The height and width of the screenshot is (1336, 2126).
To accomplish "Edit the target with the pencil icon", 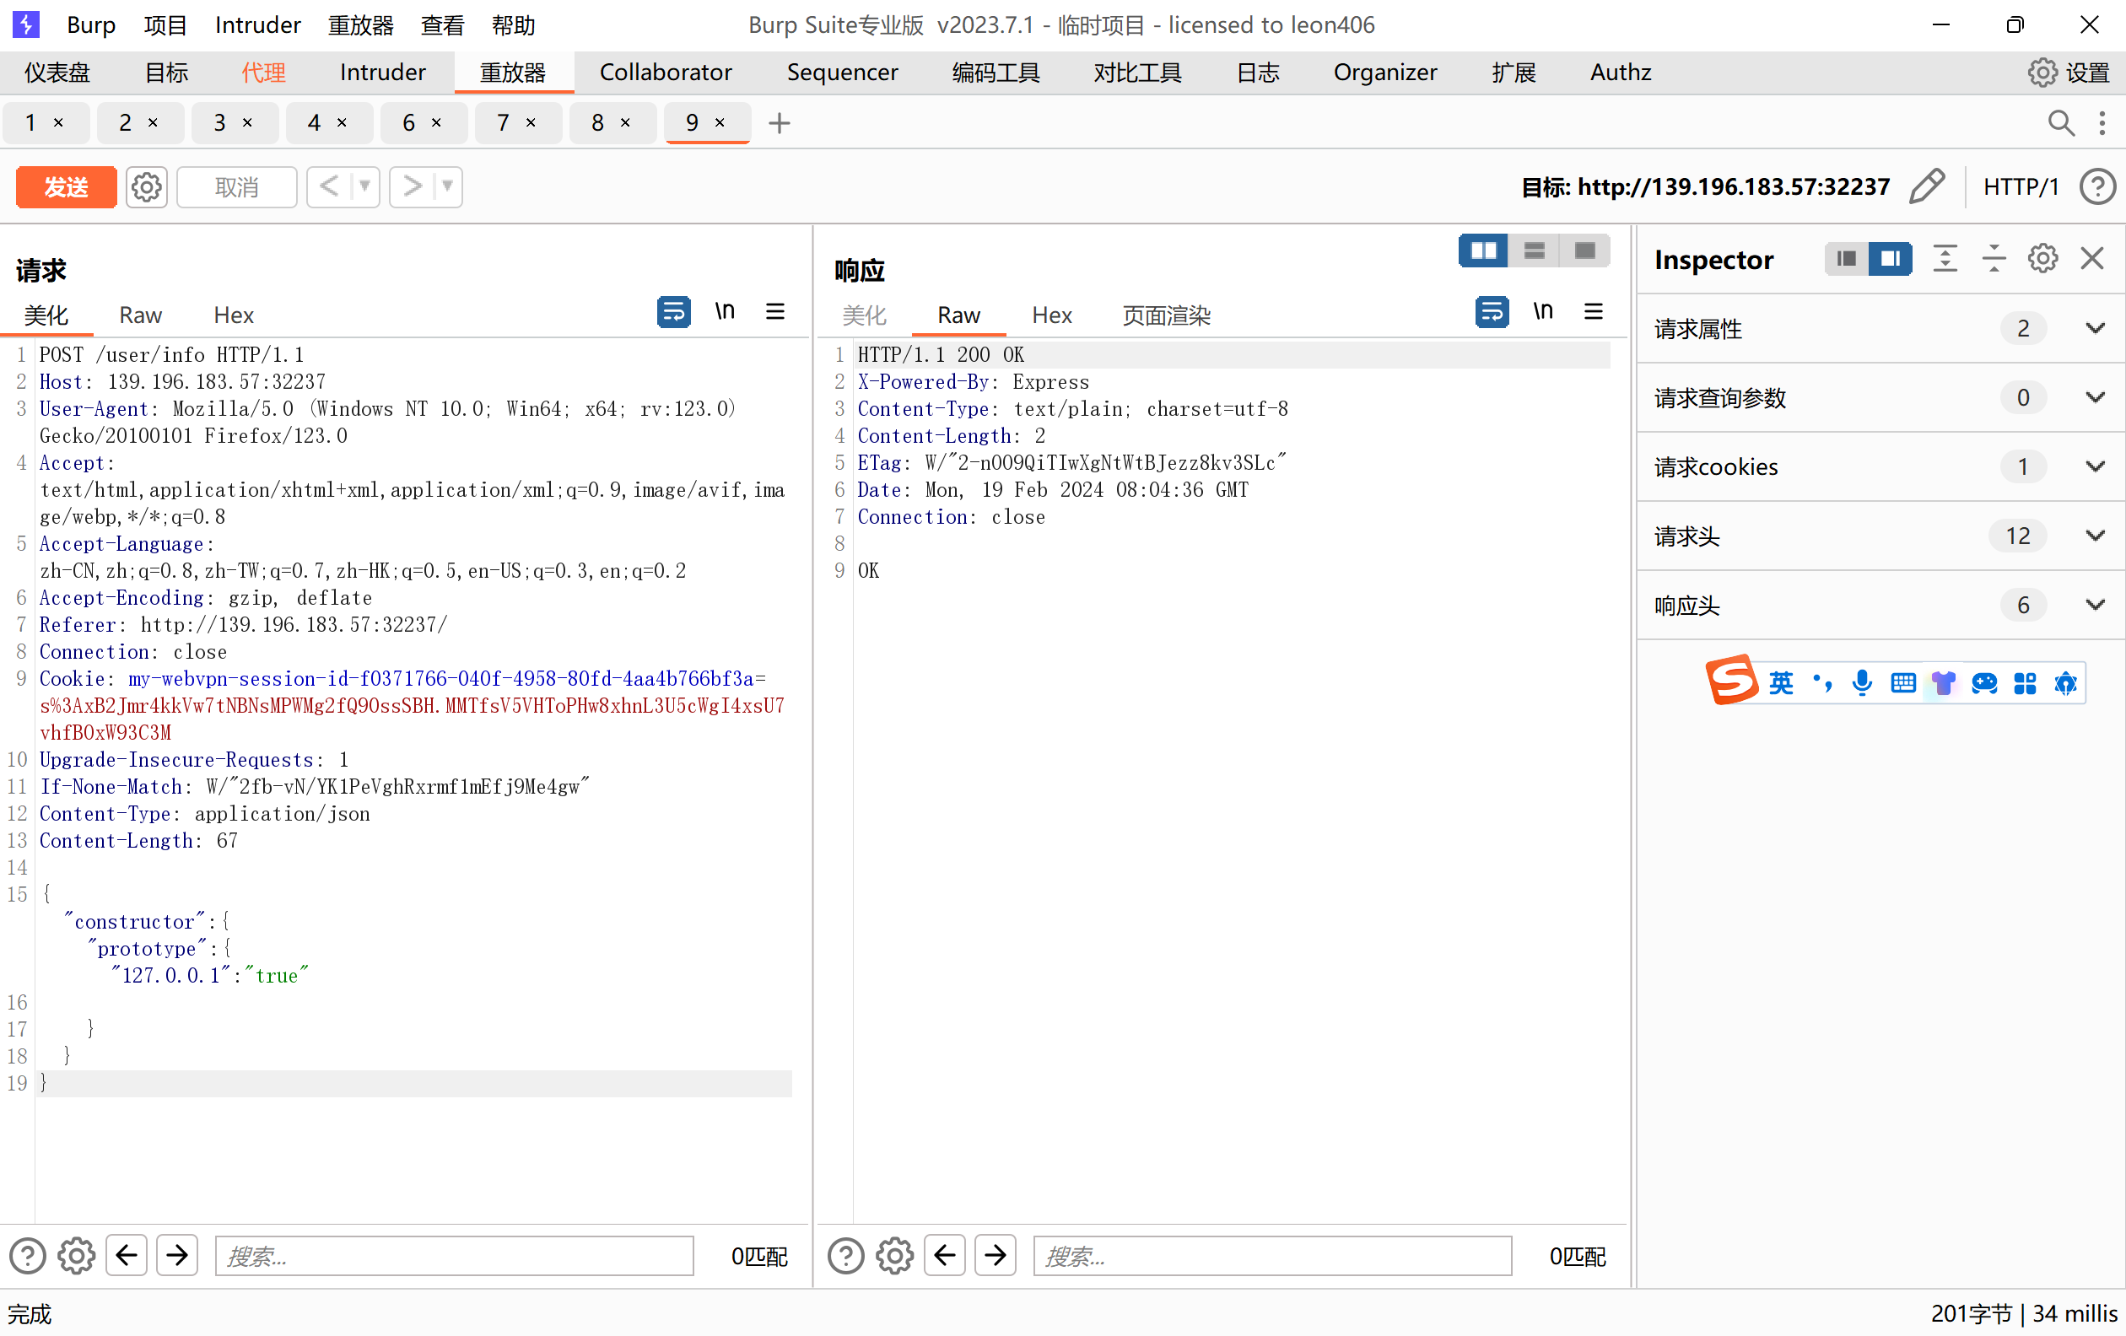I will (1926, 187).
